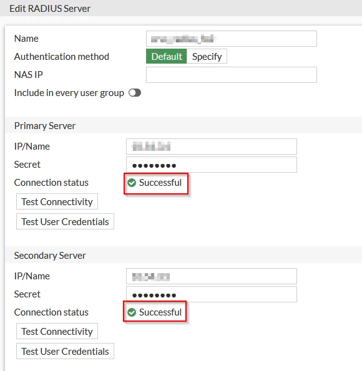Select Specify authentication method

[207, 56]
